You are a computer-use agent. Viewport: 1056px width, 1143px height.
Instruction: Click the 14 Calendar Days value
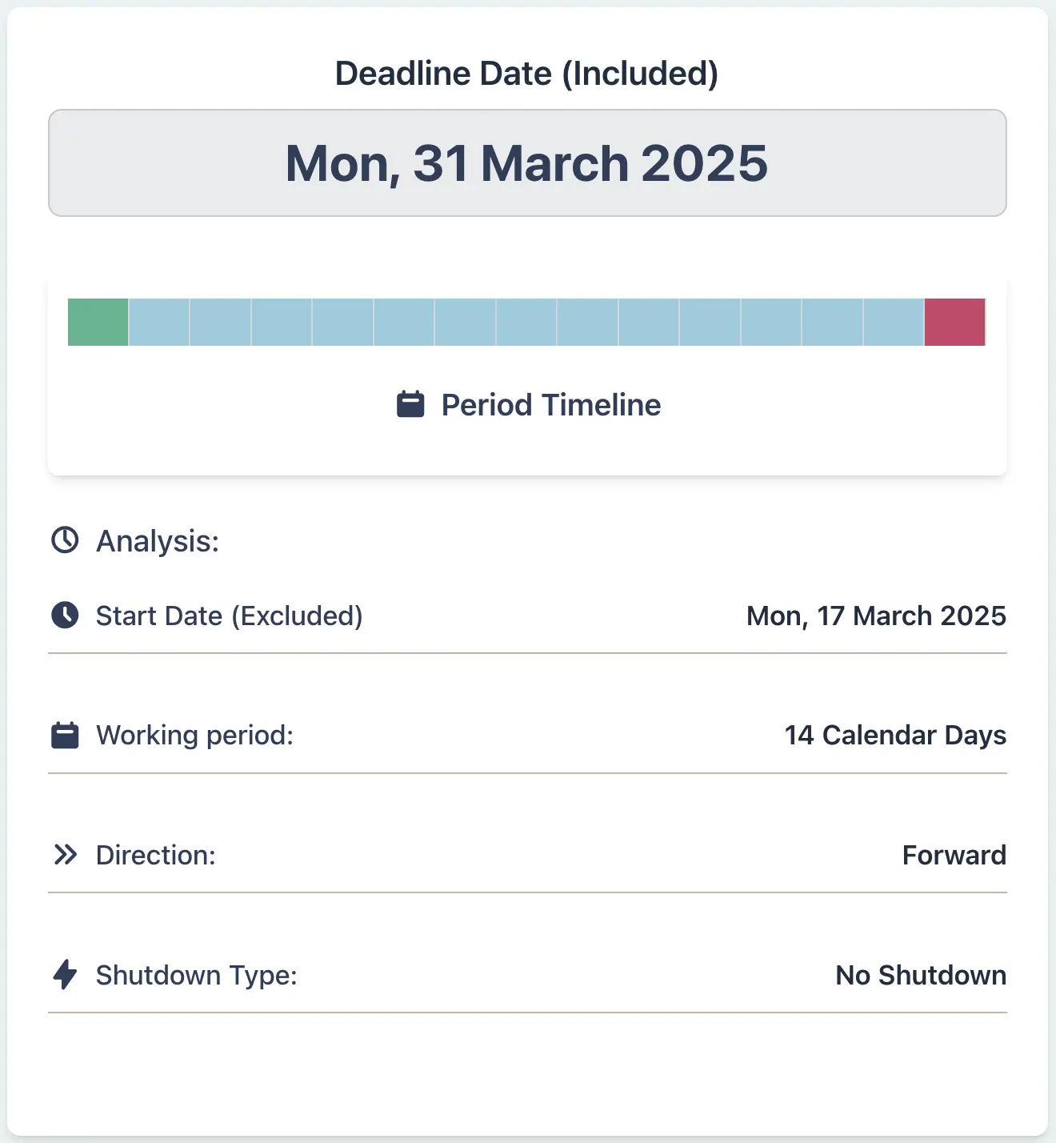pyautogui.click(x=894, y=734)
